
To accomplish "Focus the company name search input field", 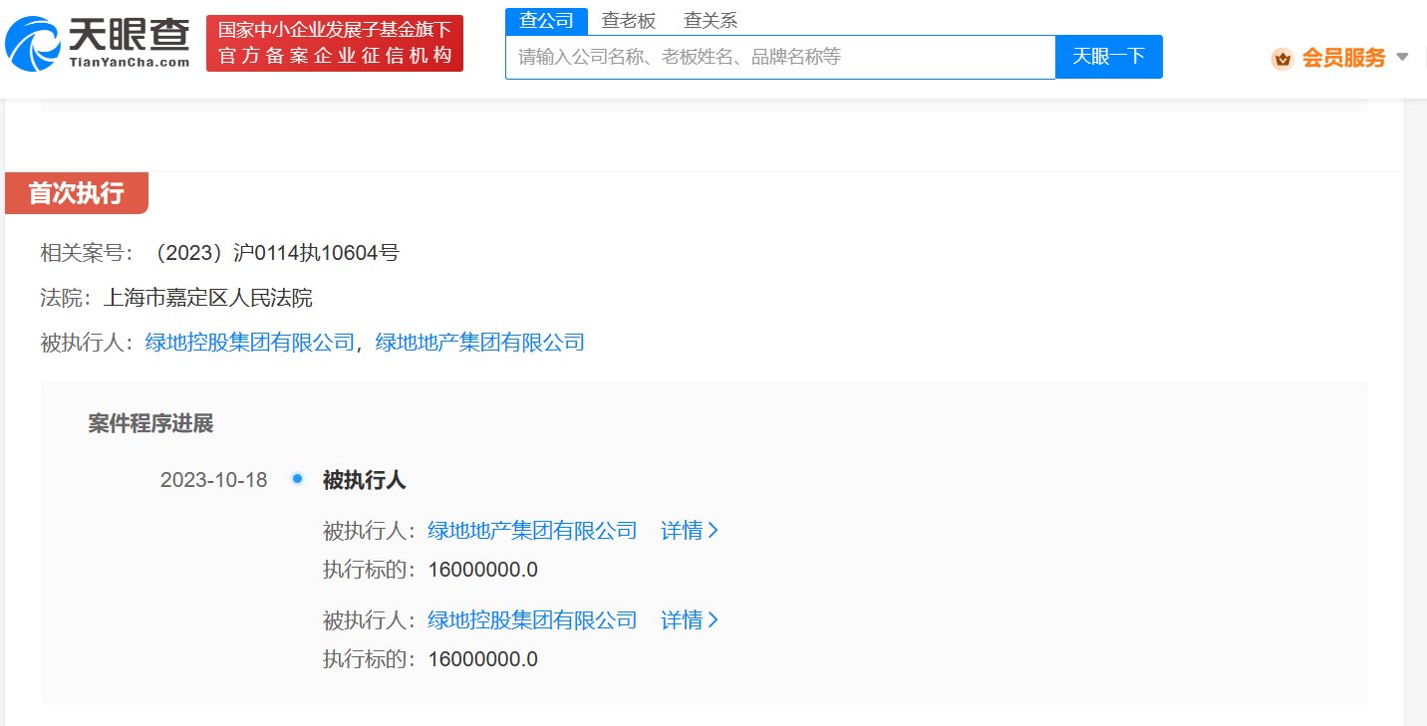I will pos(780,57).
